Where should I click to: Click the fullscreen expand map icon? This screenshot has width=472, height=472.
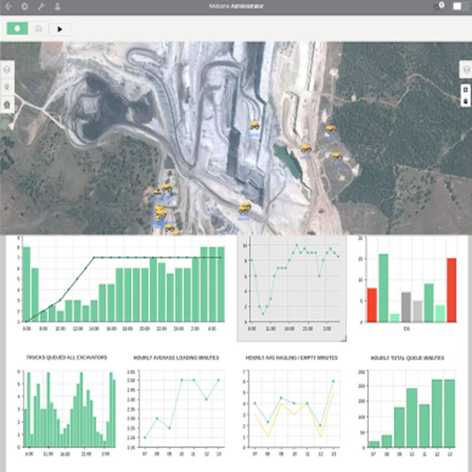point(466,90)
